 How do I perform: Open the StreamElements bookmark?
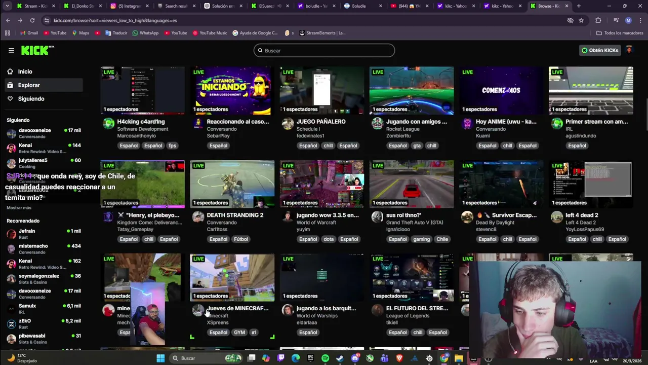[x=322, y=33]
